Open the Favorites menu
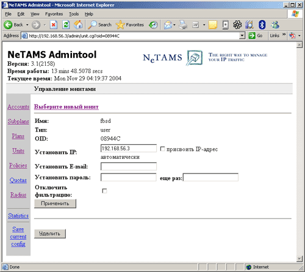The height and width of the screenshot is (272, 305). pyautogui.click(x=54, y=14)
